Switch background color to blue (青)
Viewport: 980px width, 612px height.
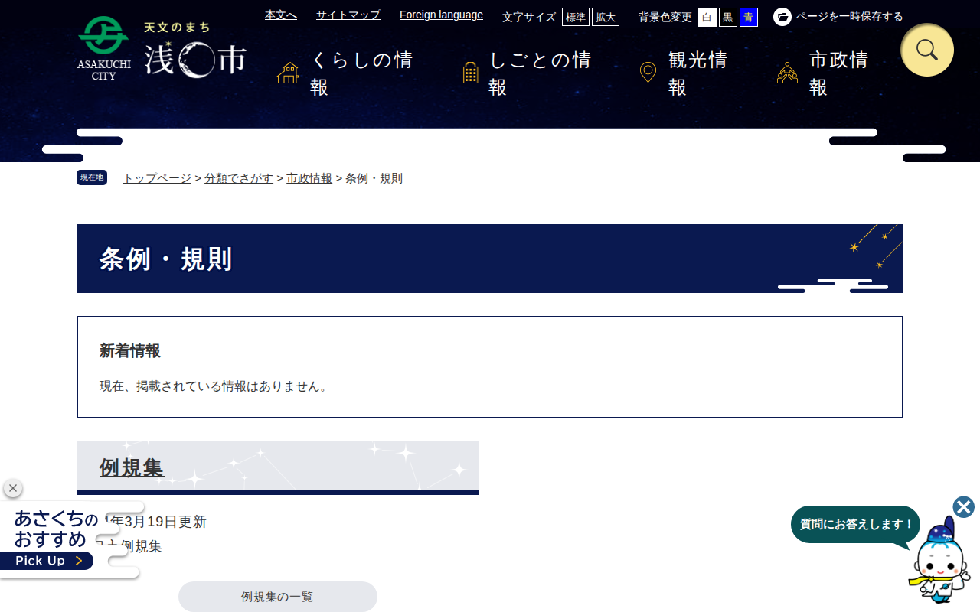click(x=749, y=17)
